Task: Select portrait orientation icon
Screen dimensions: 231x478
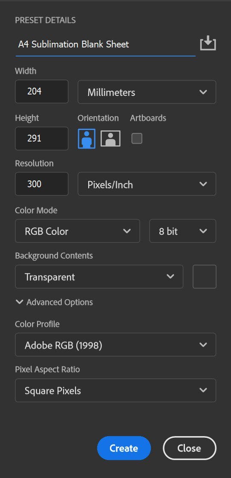Action: tap(87, 139)
